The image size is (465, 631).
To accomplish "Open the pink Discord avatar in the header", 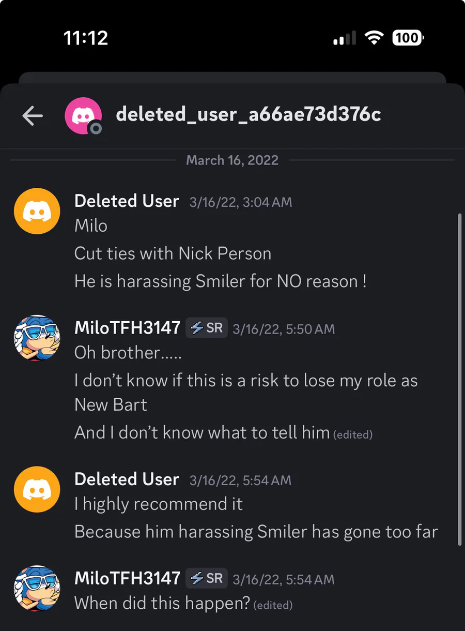I will coord(82,115).
